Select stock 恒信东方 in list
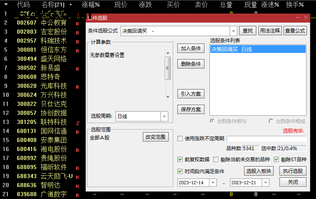This screenshot has height=199, width=316. click(53, 50)
